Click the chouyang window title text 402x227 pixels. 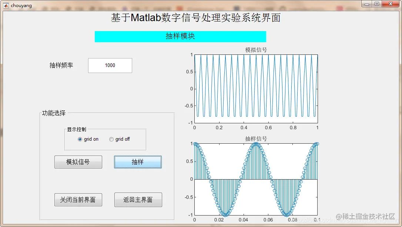[21, 6]
